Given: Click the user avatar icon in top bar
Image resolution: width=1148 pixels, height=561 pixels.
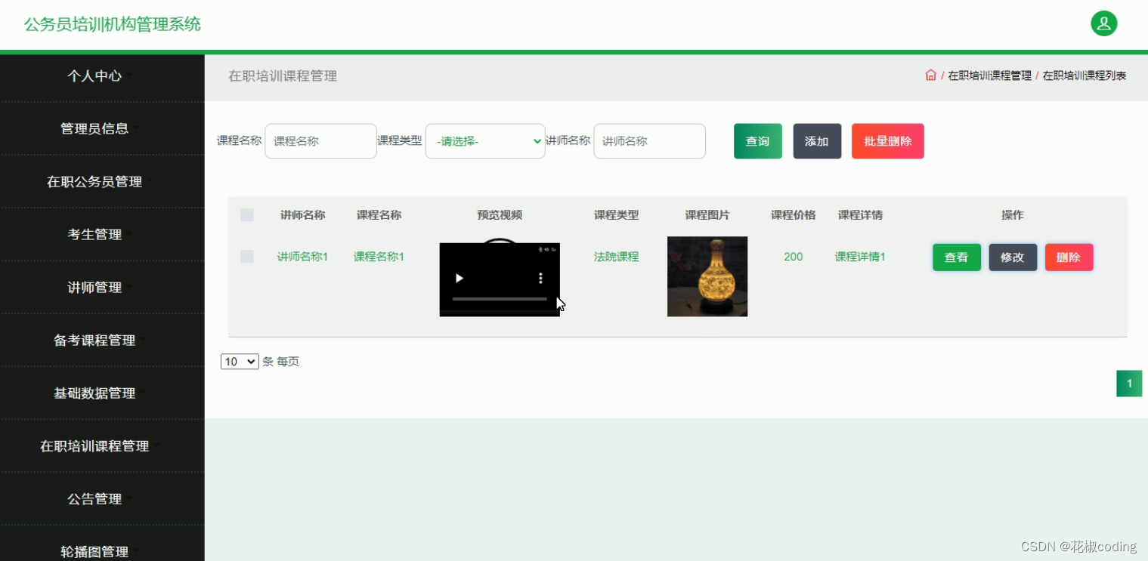Looking at the screenshot, I should pyautogui.click(x=1103, y=23).
